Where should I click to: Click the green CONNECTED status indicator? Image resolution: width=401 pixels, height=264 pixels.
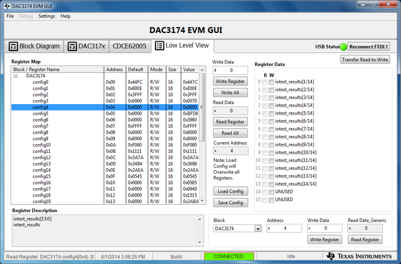229,256
